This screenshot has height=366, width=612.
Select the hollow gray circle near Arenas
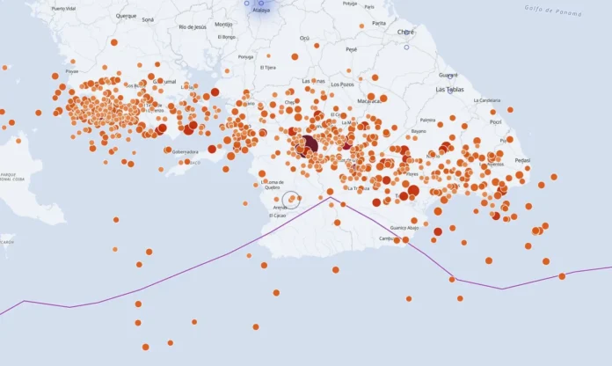pyautogui.click(x=291, y=200)
